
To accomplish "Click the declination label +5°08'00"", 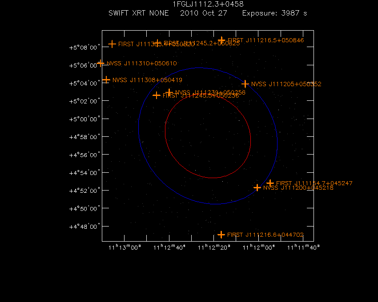I will (x=84, y=48).
